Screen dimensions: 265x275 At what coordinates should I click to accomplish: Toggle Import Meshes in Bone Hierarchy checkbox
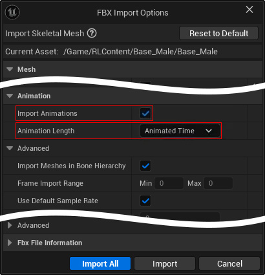pos(145,166)
